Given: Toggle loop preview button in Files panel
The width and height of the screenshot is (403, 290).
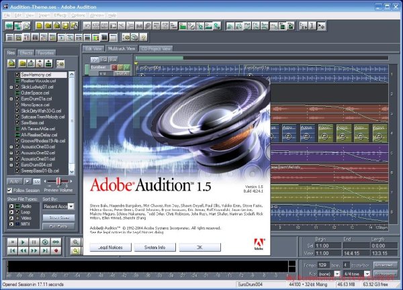Looking at the screenshot, I should tap(37, 181).
